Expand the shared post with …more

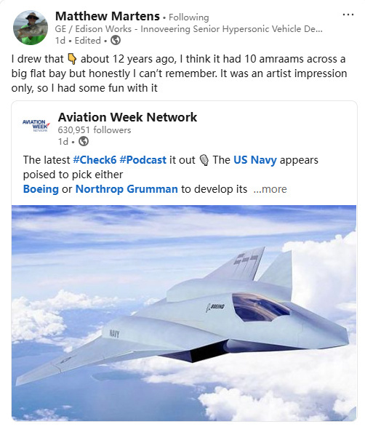click(270, 189)
